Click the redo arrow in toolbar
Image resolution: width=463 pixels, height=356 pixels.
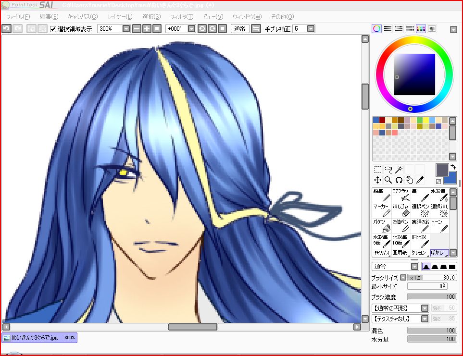18,29
